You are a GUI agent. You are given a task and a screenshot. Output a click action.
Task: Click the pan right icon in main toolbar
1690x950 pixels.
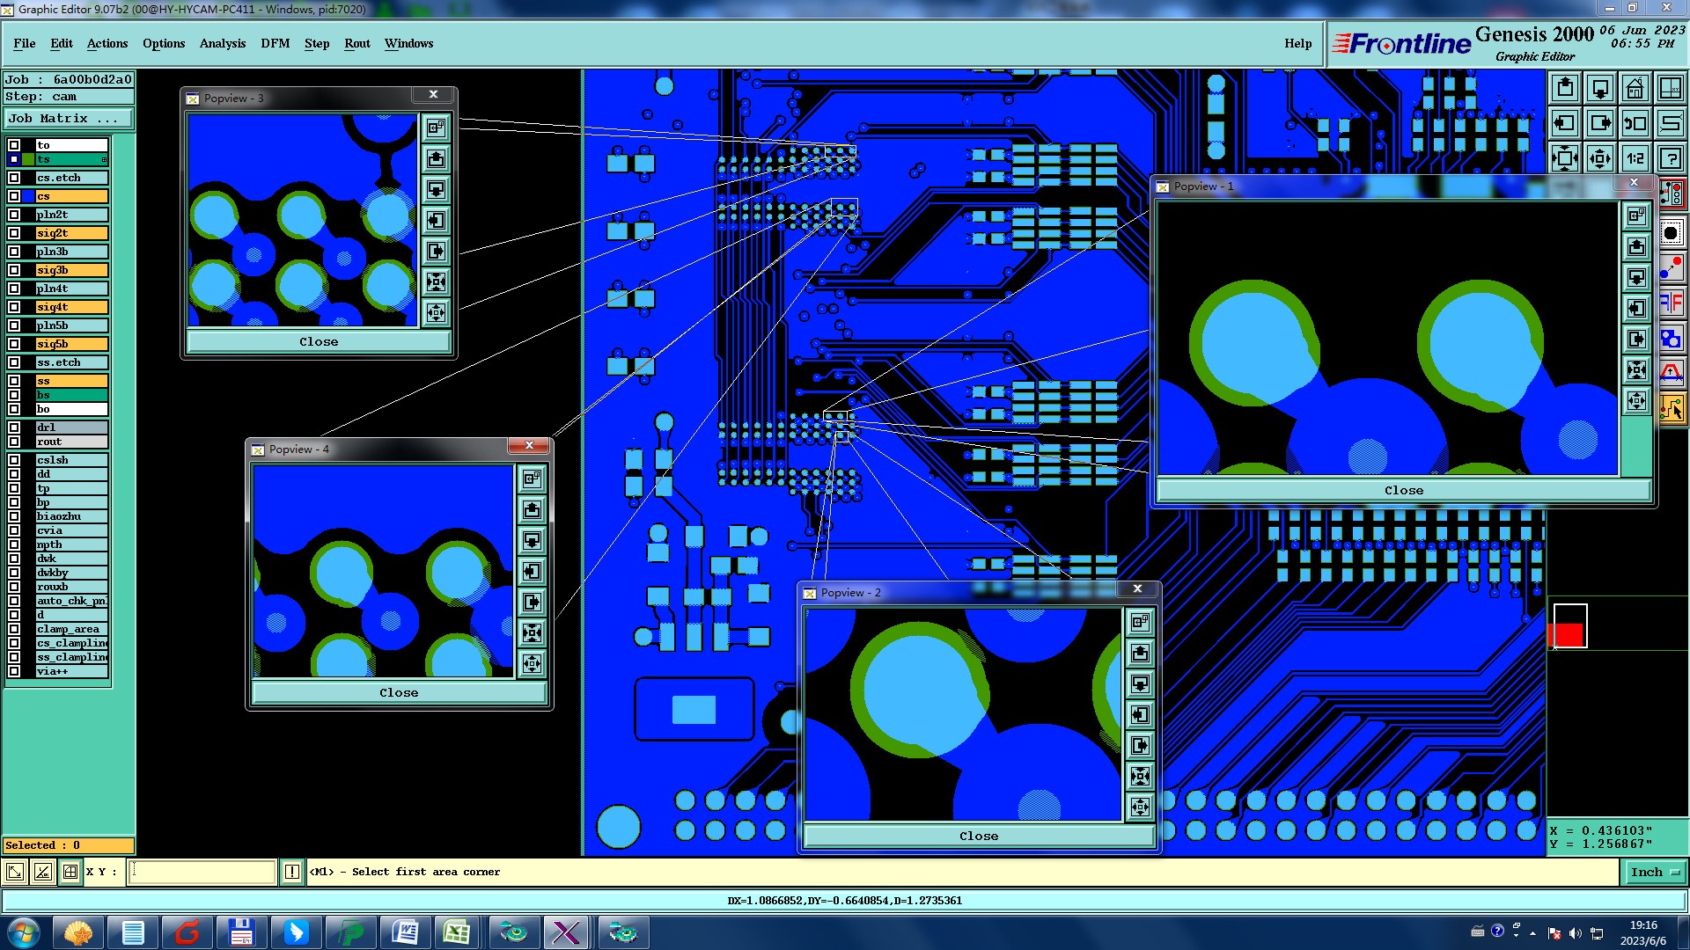[x=1600, y=123]
